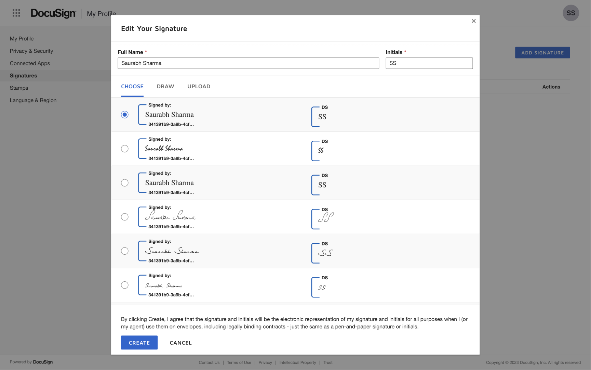Open Connected Apps section

30,63
